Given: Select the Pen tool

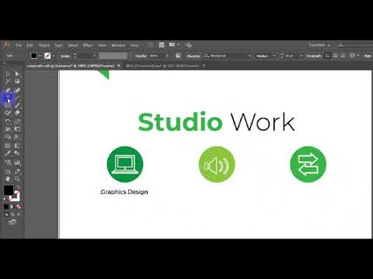Looking at the screenshot, I should (8, 90).
